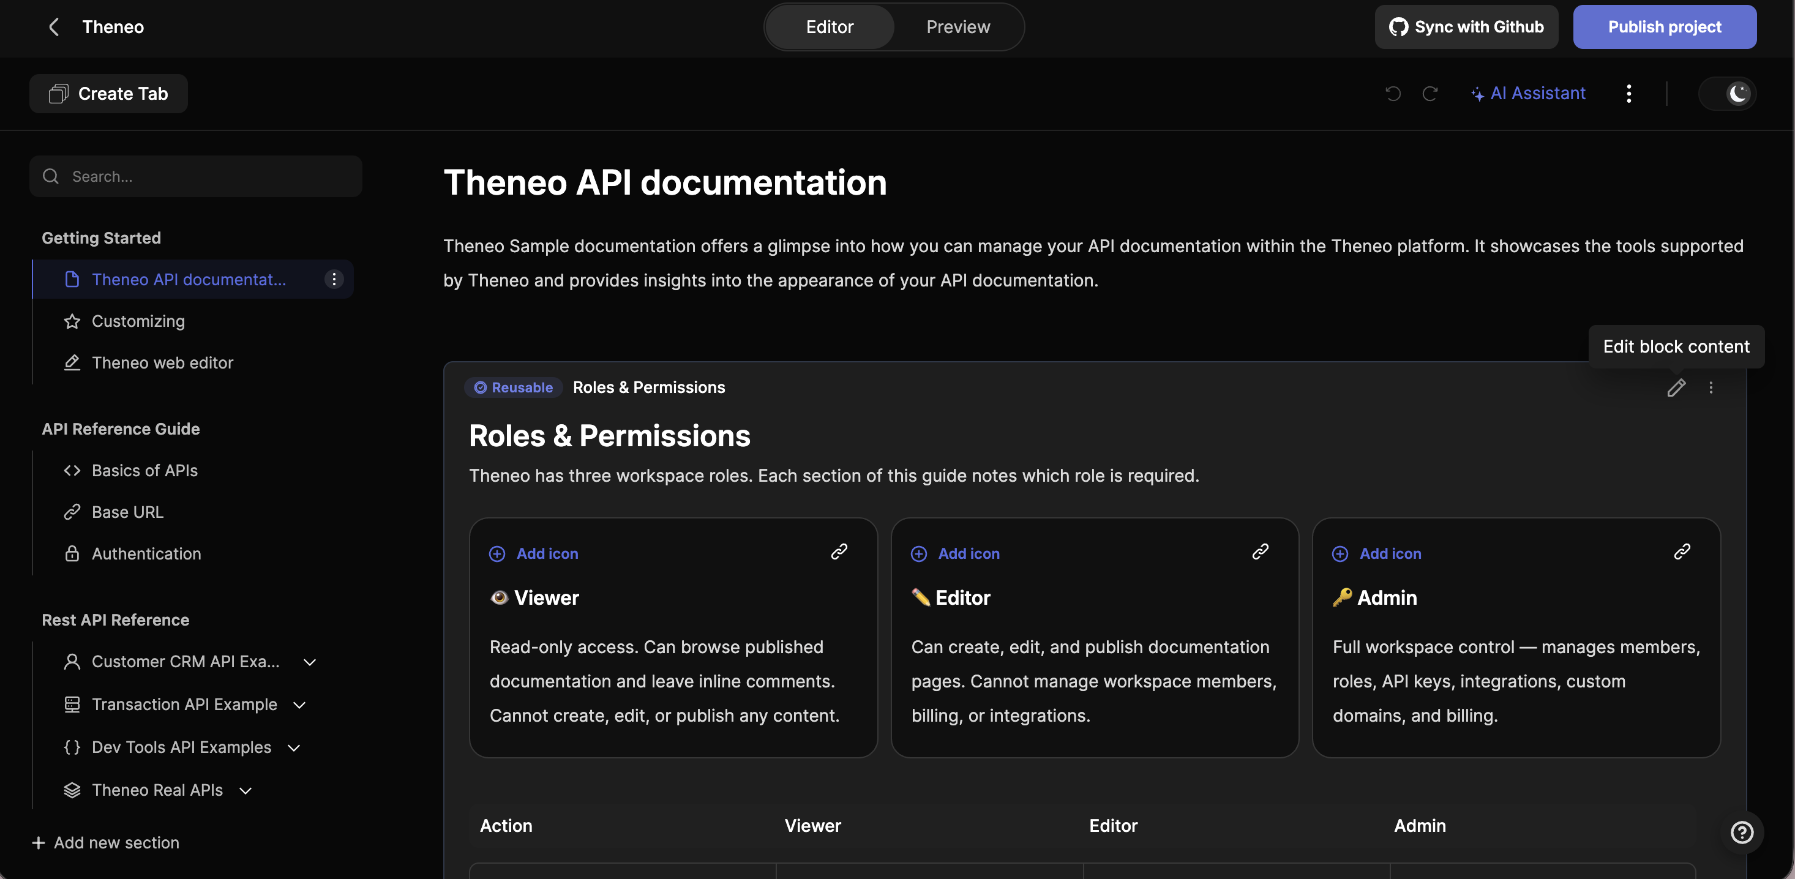Click the Theneo project name in header
This screenshot has height=879, width=1795.
point(113,27)
